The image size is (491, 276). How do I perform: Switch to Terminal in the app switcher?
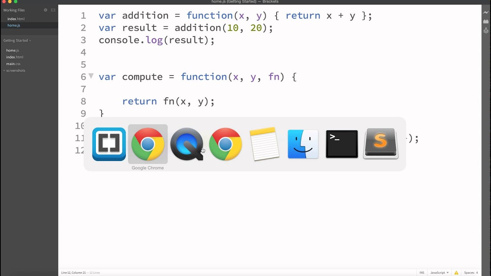coord(342,144)
